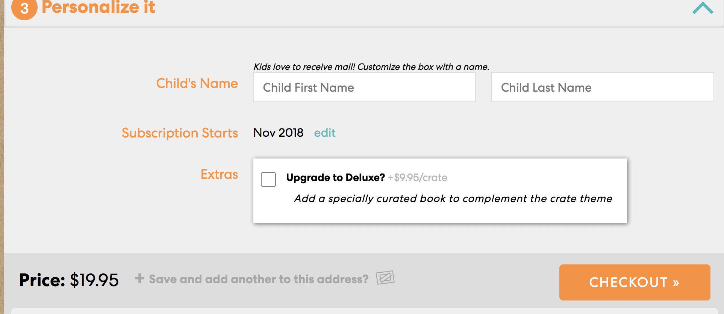Focus the Child First Name field
Image resolution: width=724 pixels, height=314 pixels.
pyautogui.click(x=364, y=87)
